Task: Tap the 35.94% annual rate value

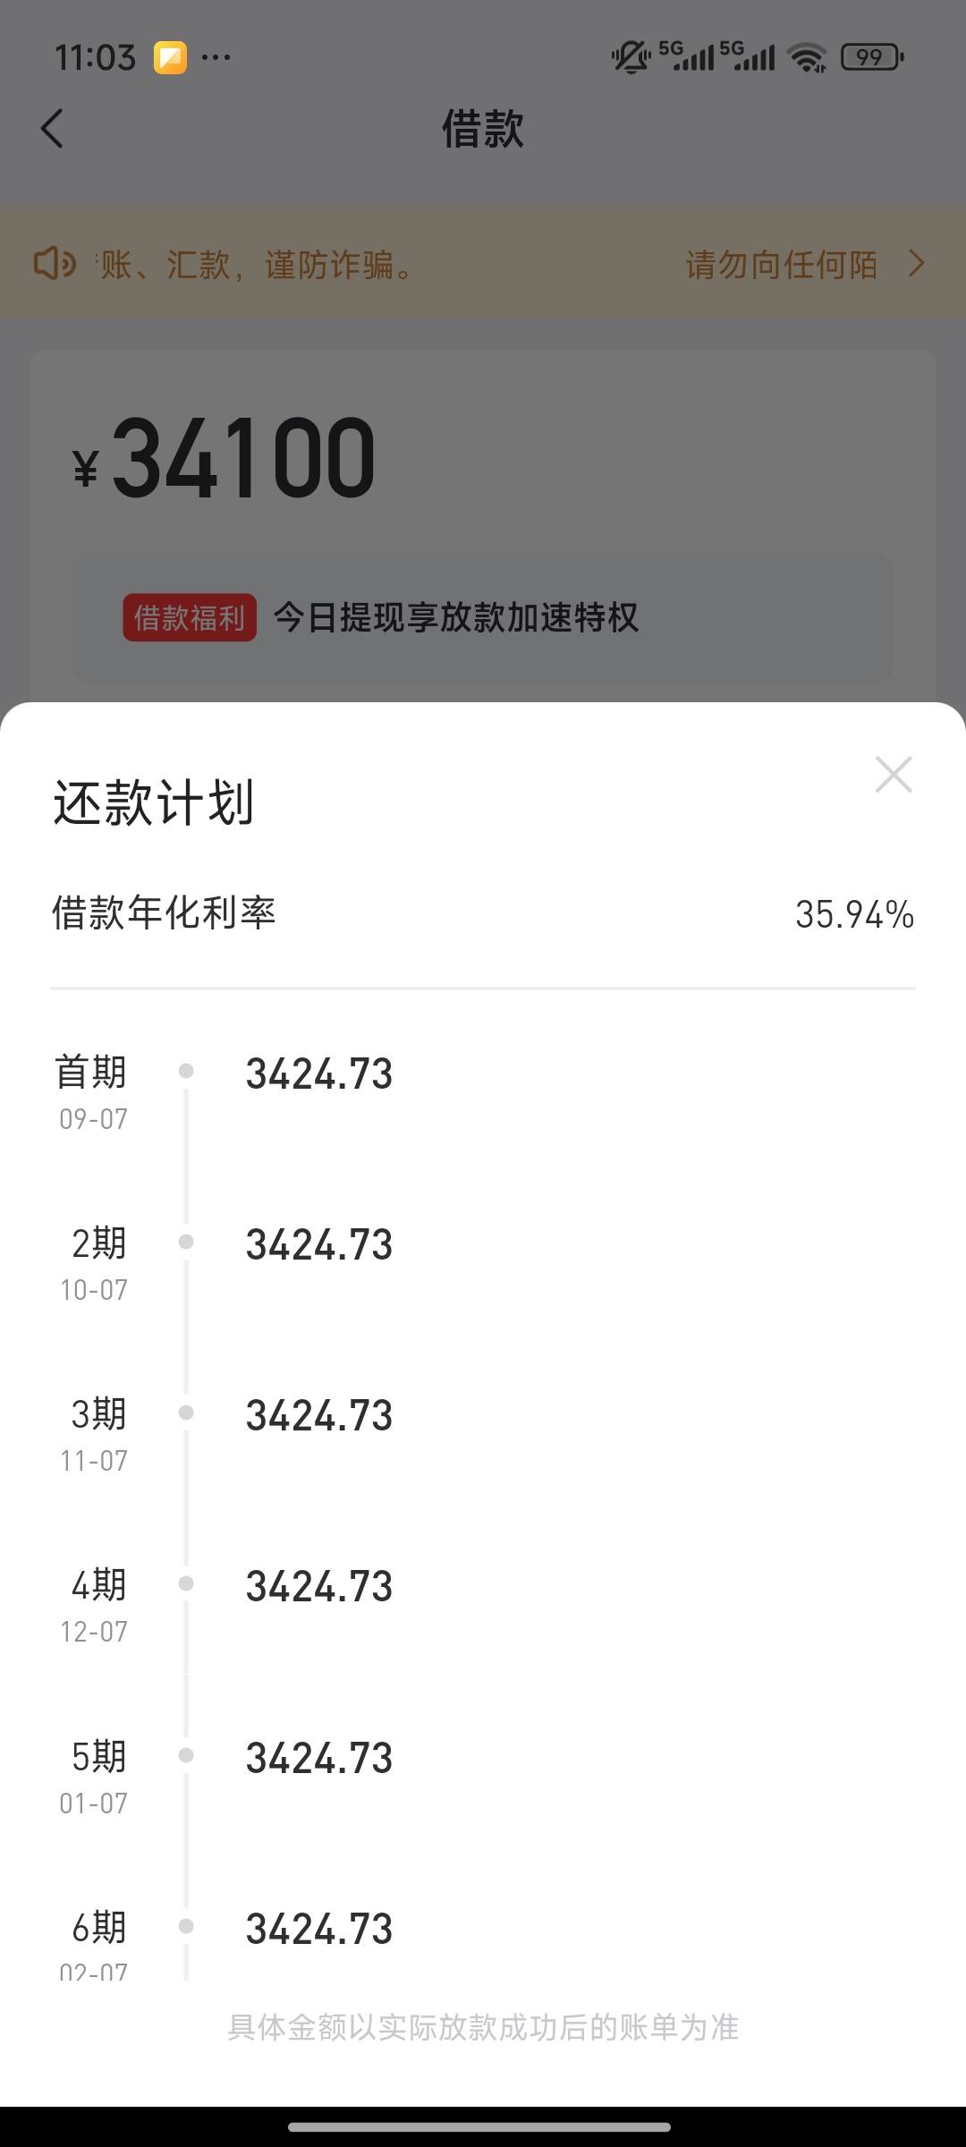Action: tap(854, 914)
